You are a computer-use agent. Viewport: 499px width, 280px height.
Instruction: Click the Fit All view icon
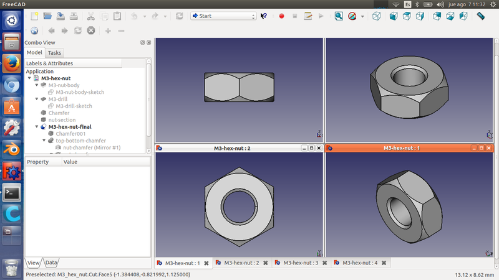tap(339, 16)
